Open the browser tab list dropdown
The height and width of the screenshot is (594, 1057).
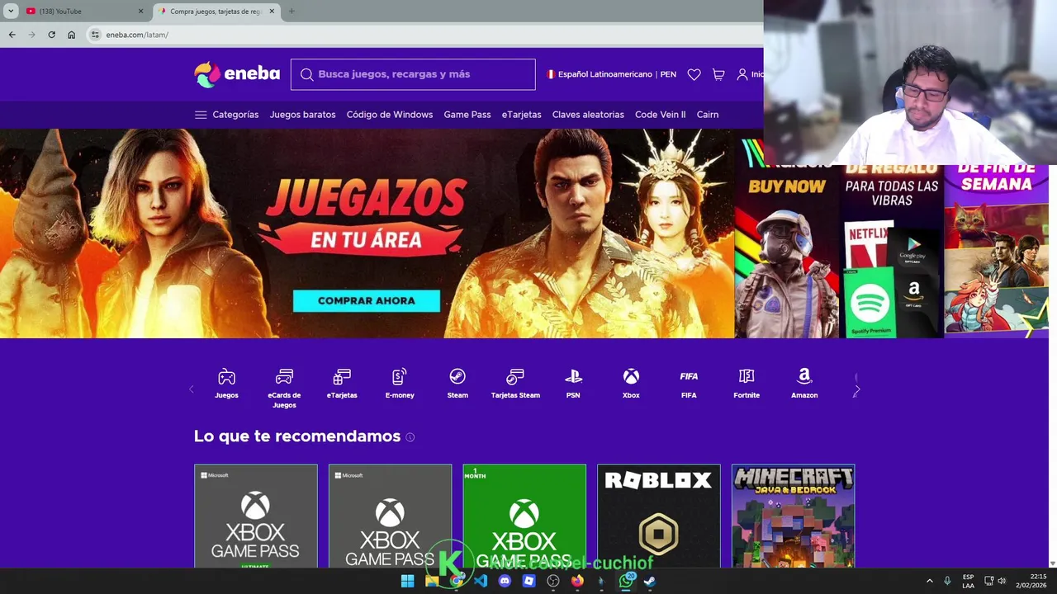point(9,12)
